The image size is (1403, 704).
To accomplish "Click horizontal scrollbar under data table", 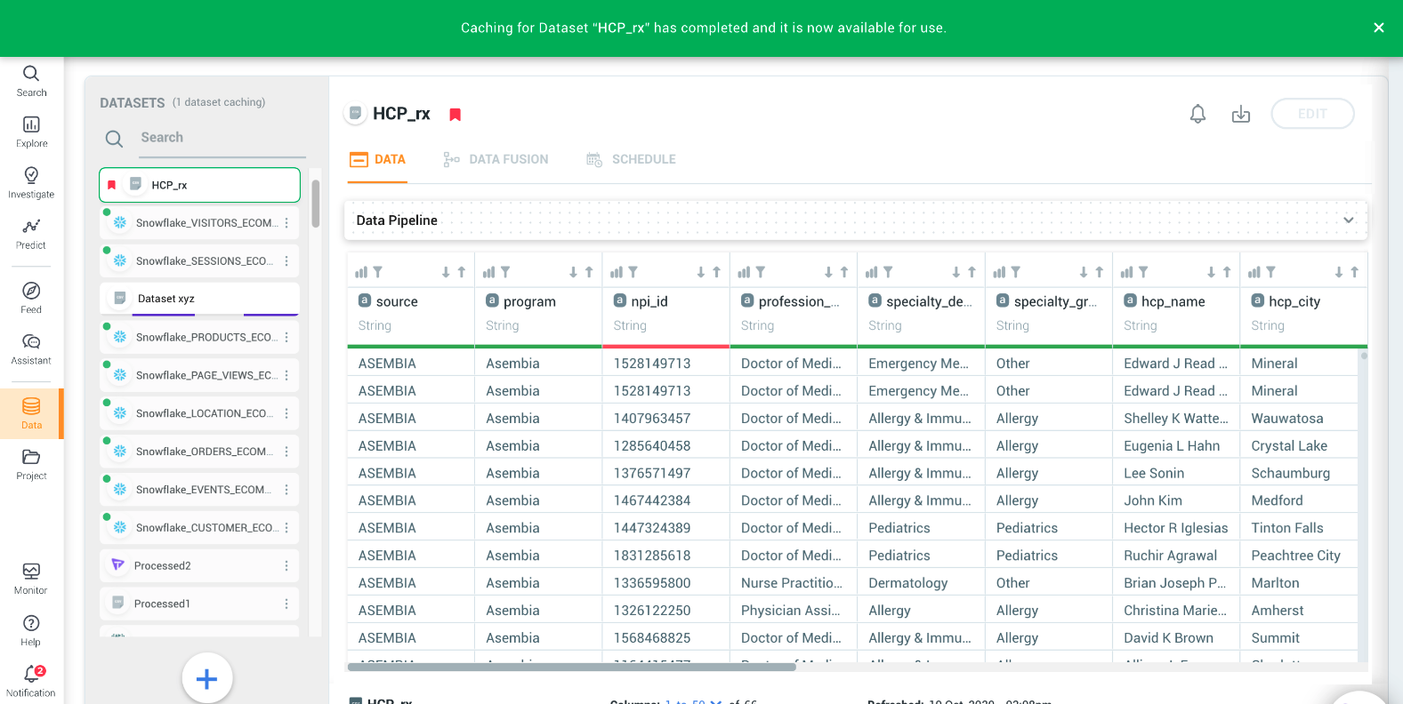I will click(x=571, y=667).
